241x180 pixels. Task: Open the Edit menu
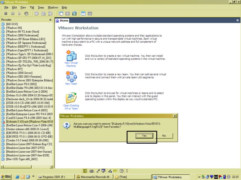pyautogui.click(x=14, y=7)
